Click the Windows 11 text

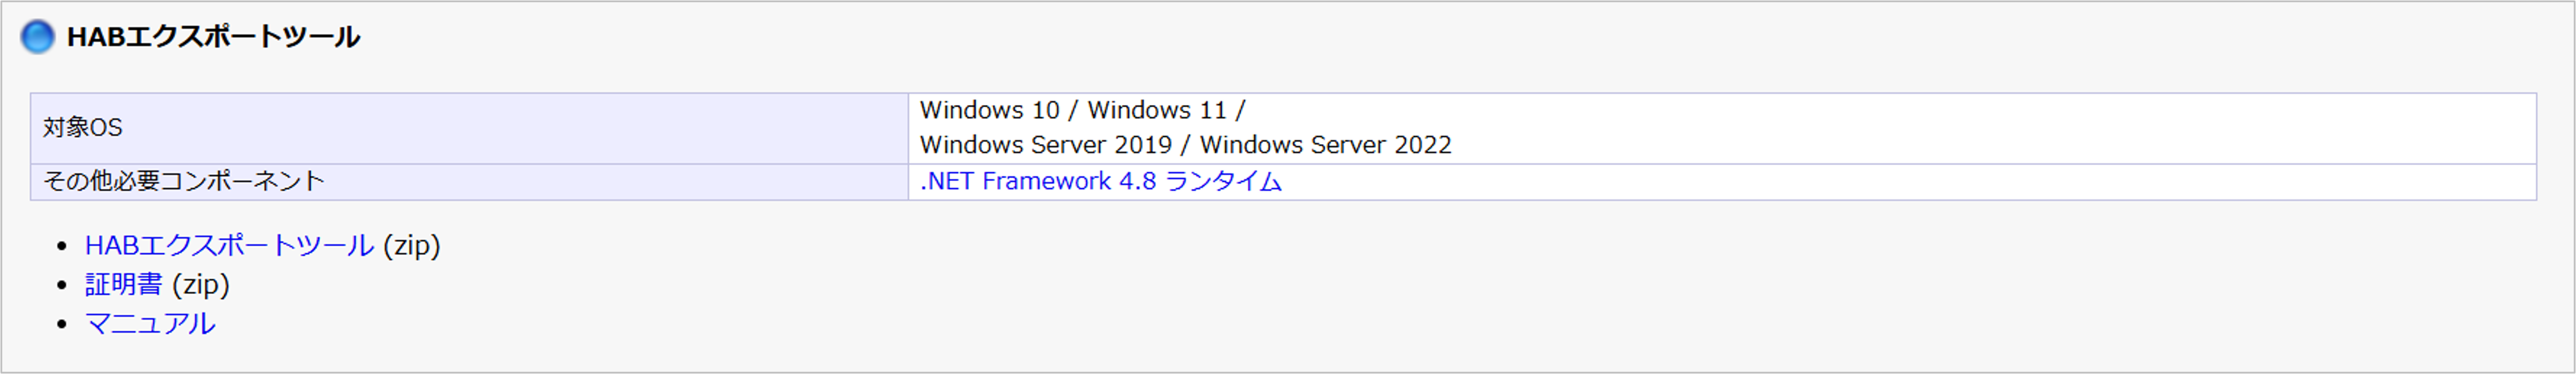tap(1156, 110)
